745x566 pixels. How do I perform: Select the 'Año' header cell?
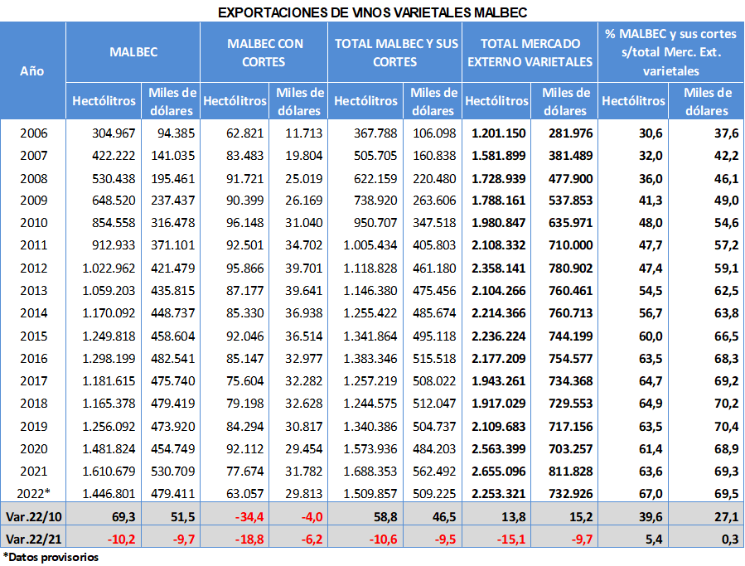[x=31, y=71]
